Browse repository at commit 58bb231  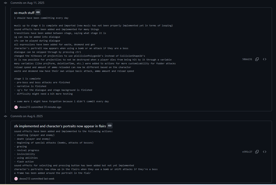click(265, 59)
